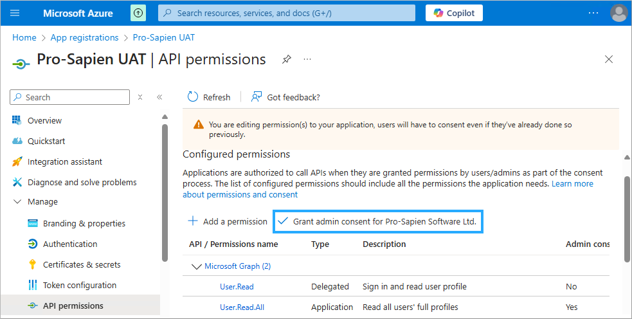Click Got feedback? in the toolbar
Screen dimensions: 632x319
point(285,97)
